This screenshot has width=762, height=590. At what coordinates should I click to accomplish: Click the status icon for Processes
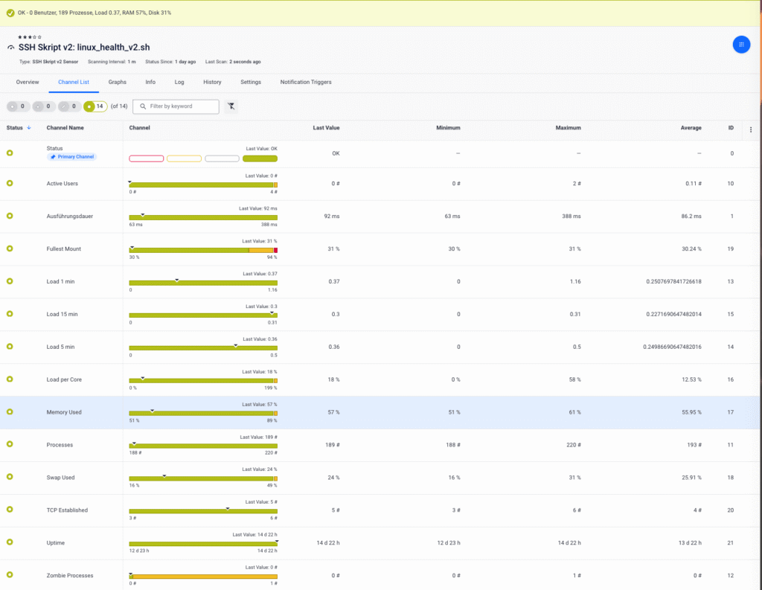click(x=10, y=443)
